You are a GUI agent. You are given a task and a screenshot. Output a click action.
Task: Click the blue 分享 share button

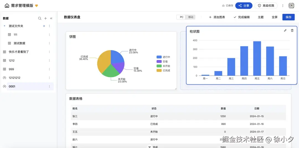pyautogui.click(x=244, y=6)
